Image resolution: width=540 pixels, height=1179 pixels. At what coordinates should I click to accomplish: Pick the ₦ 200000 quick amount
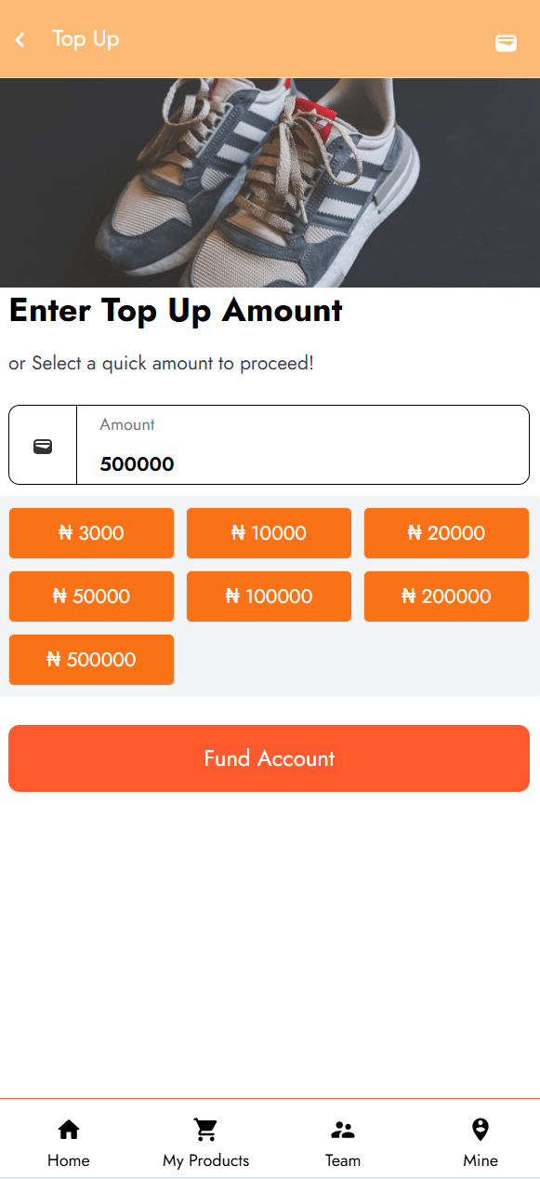[446, 596]
